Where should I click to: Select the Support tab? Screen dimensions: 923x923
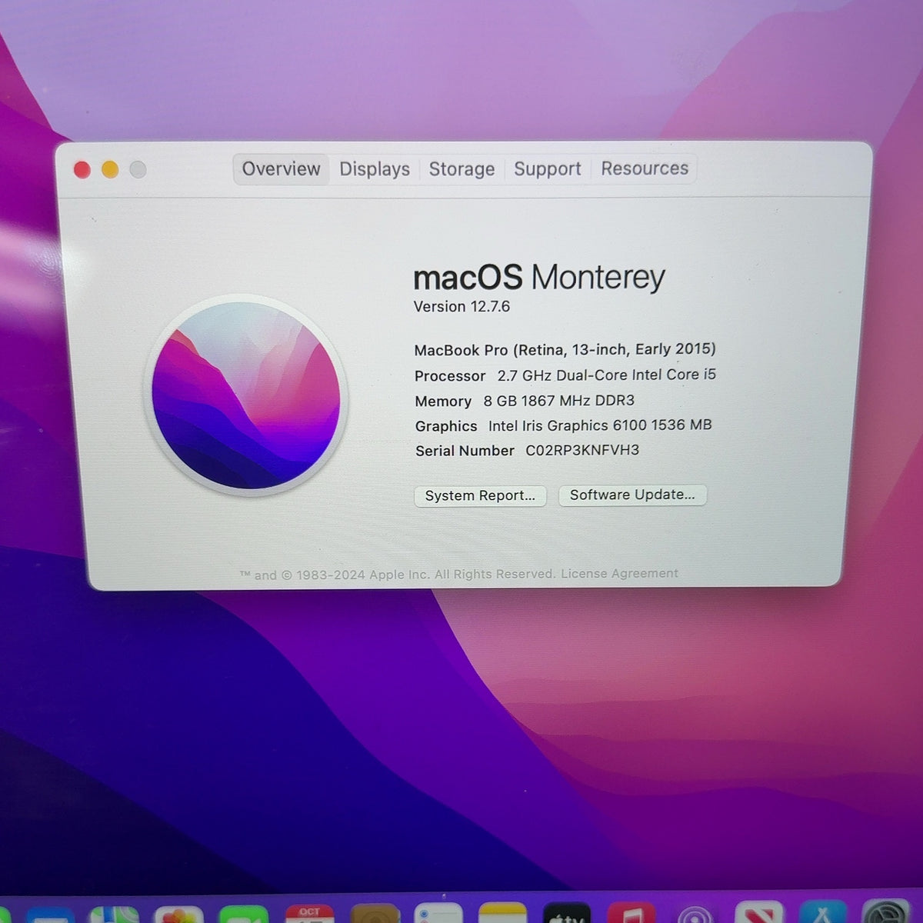(547, 169)
